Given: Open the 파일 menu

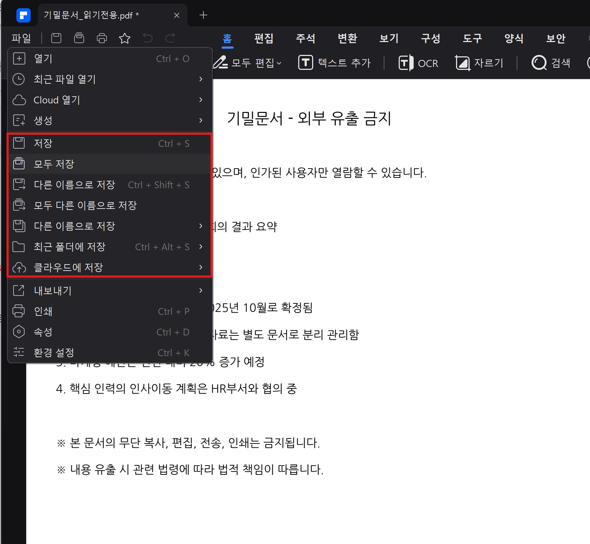Looking at the screenshot, I should pos(21,38).
